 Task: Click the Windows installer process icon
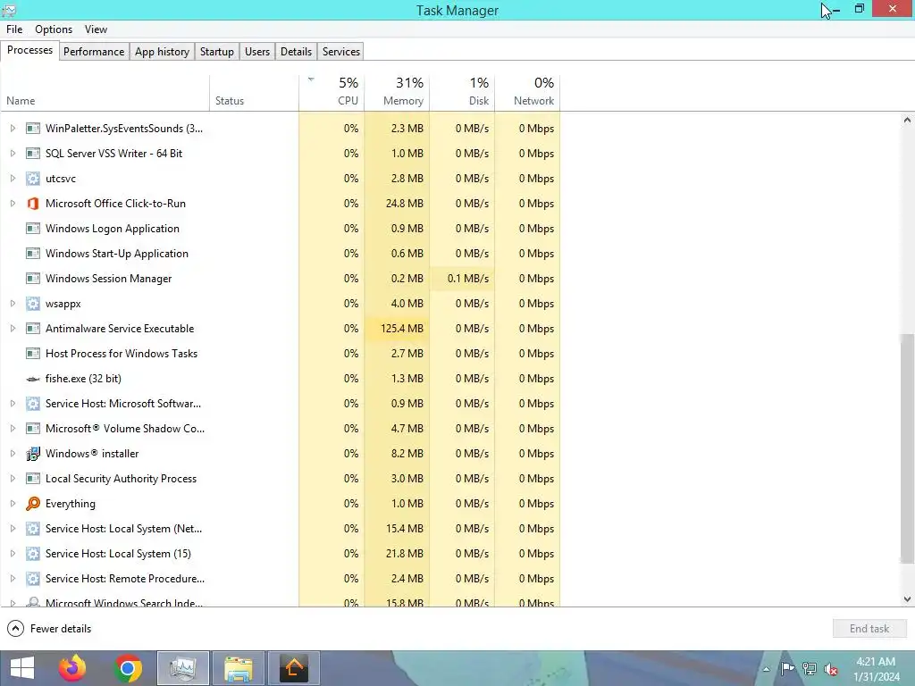click(x=33, y=453)
